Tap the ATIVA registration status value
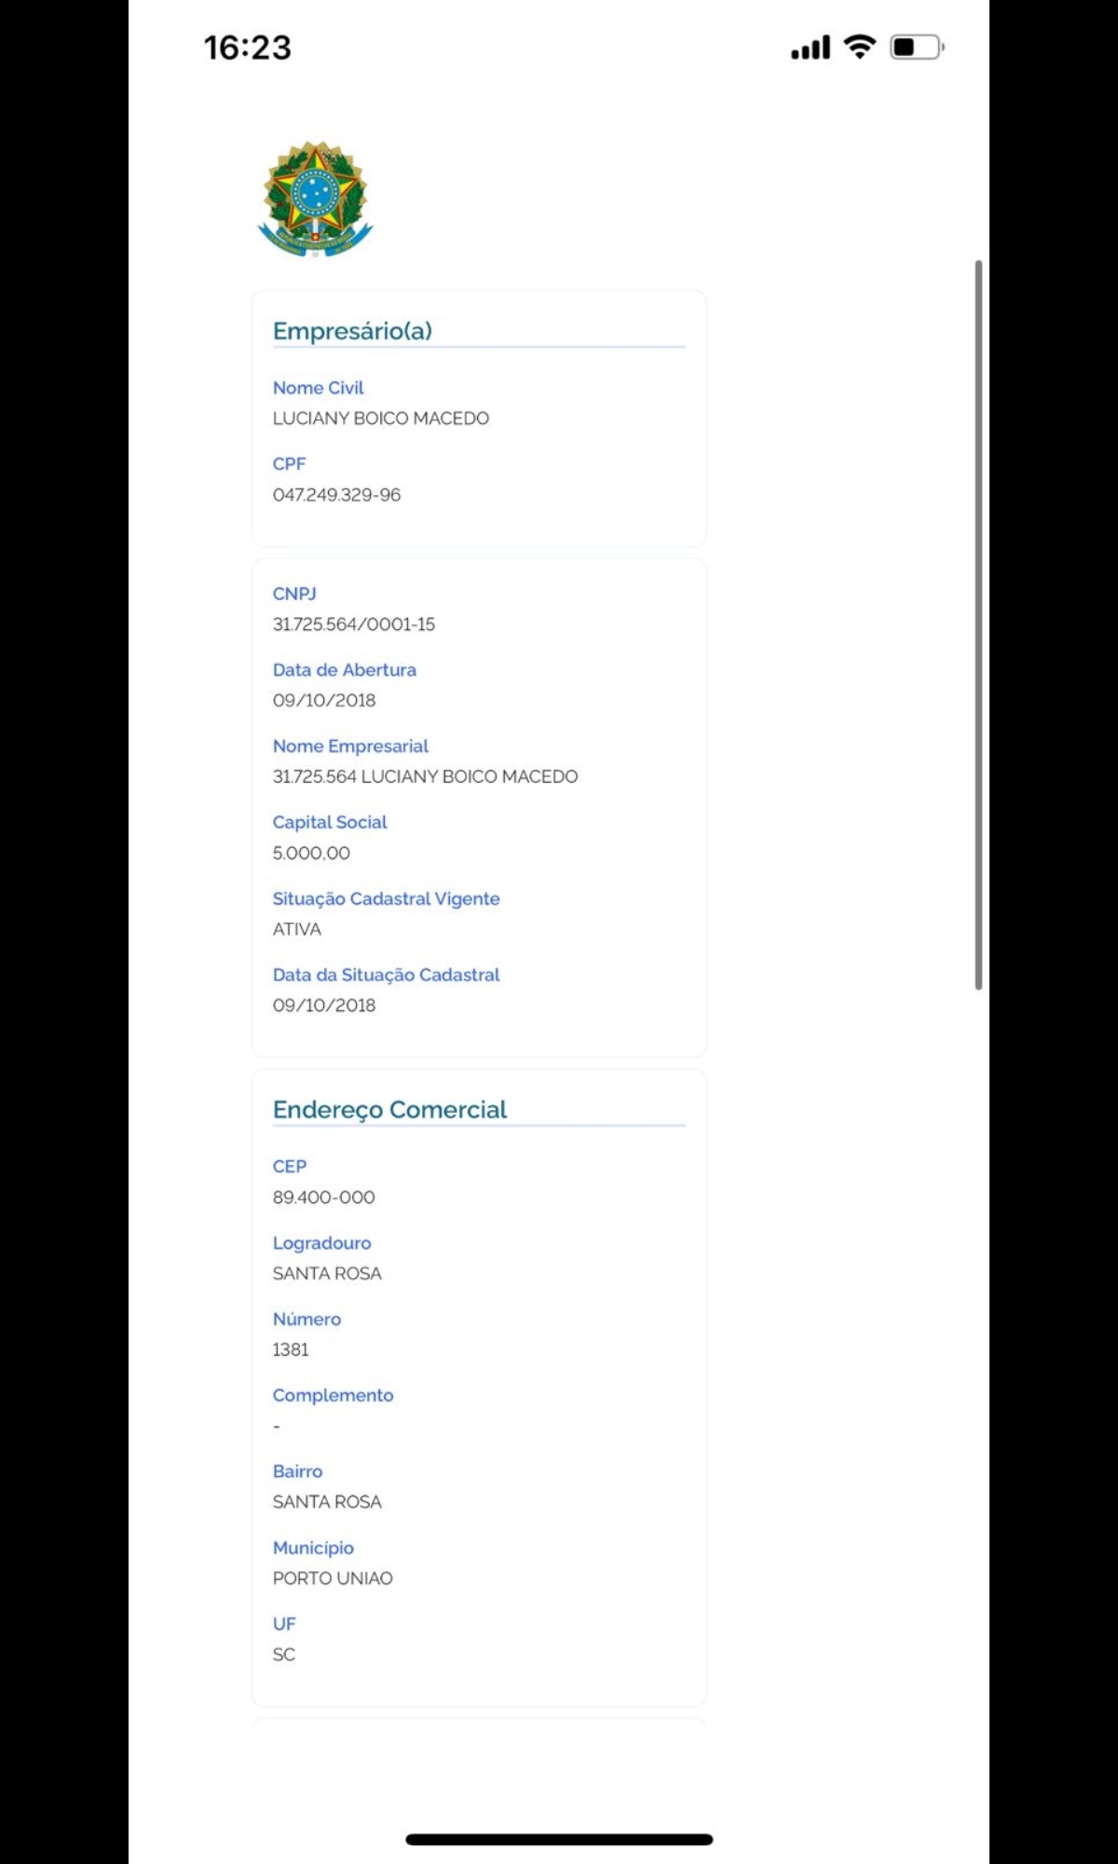Image resolution: width=1118 pixels, height=1864 pixels. tap(296, 929)
